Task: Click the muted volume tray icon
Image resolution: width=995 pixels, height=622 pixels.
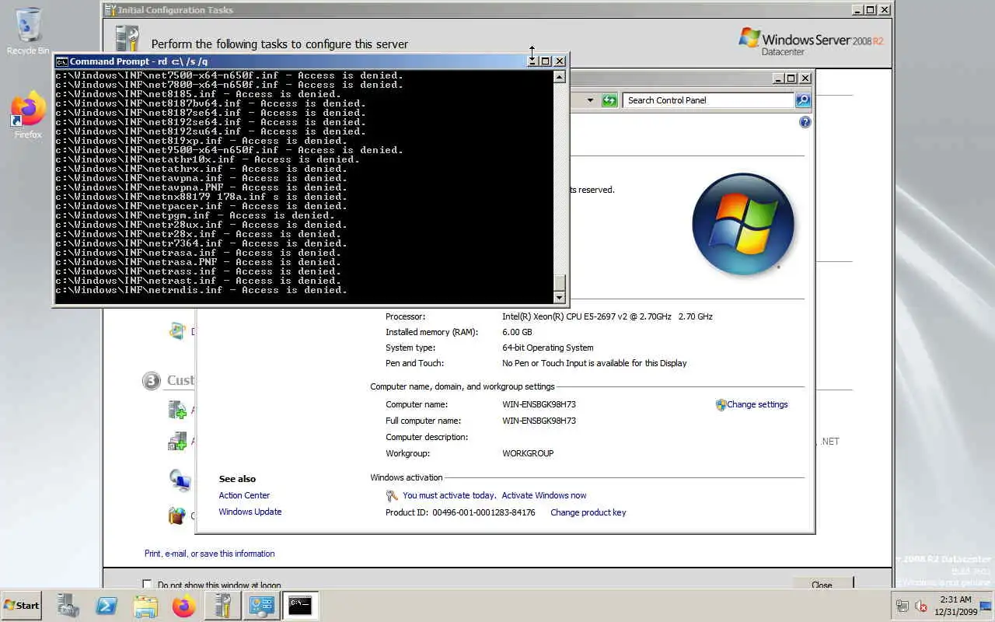Action: click(921, 606)
